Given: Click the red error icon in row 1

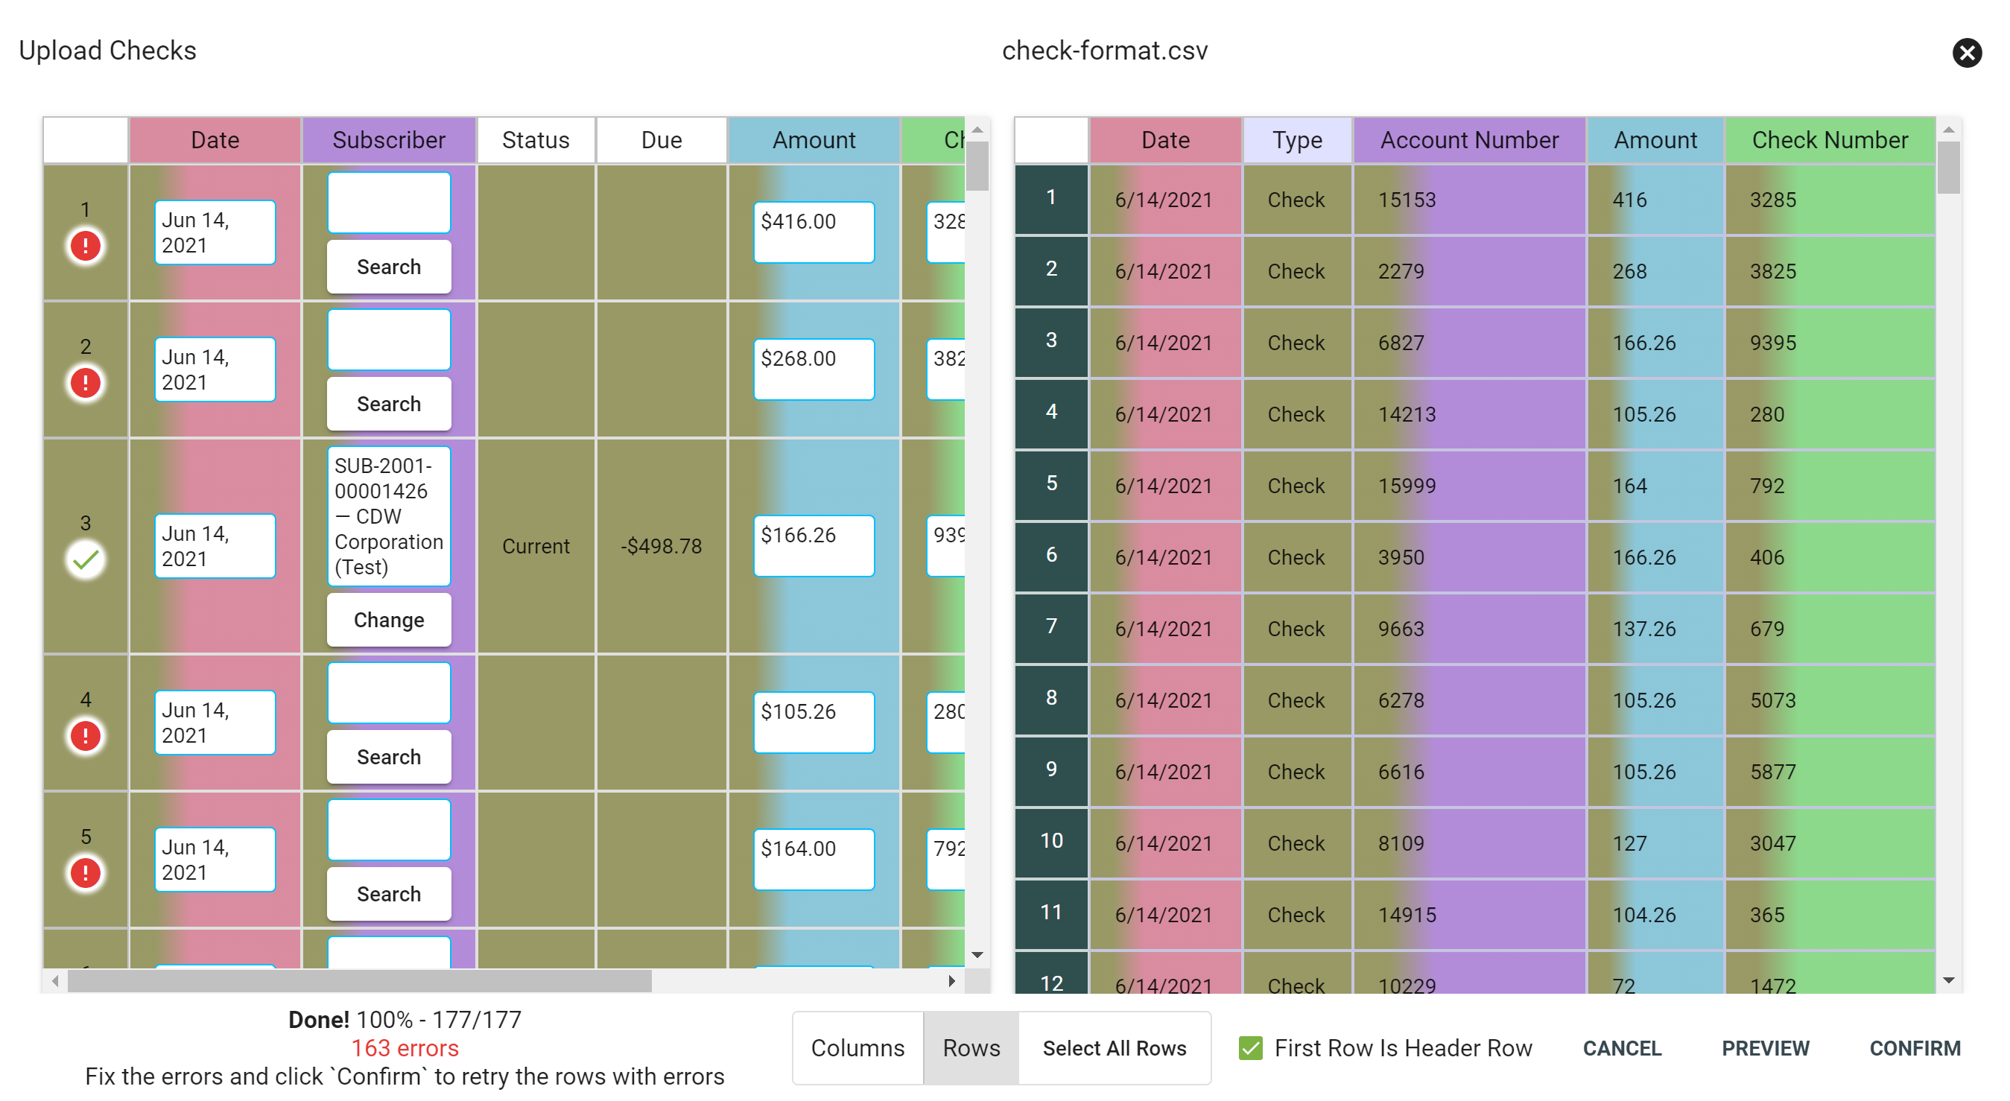Looking at the screenshot, I should [85, 246].
